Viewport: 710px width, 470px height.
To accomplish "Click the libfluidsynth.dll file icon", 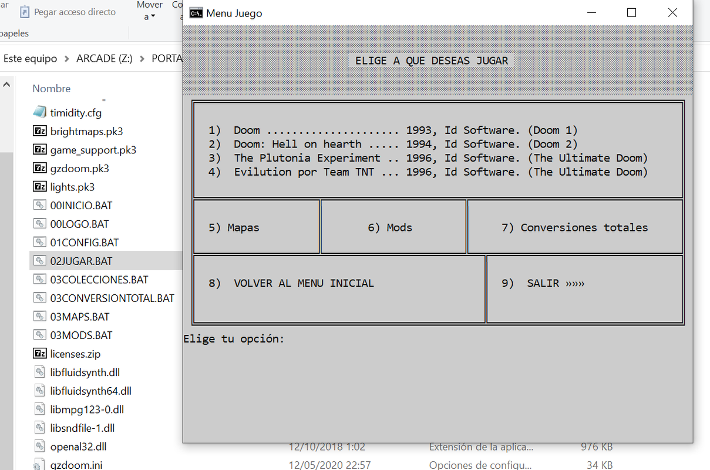I will click(x=39, y=372).
